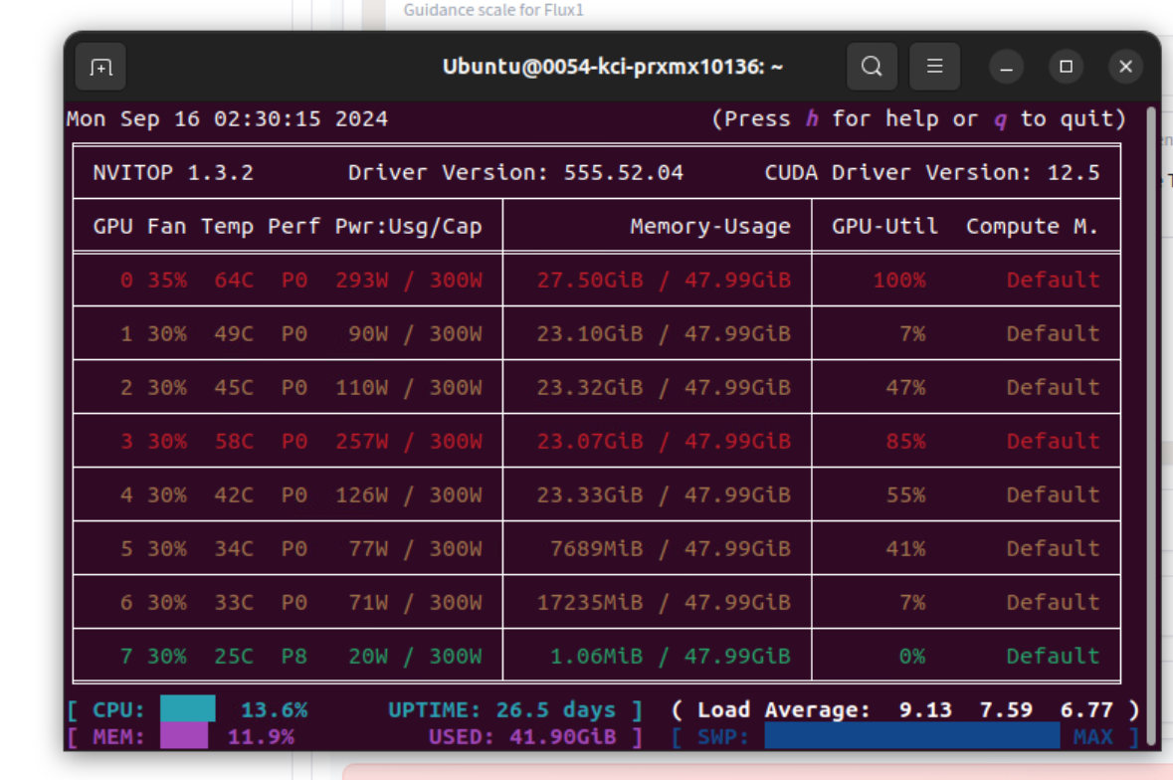1173x780 pixels.
Task: Click the Memory-Usage column header
Action: [x=710, y=226]
